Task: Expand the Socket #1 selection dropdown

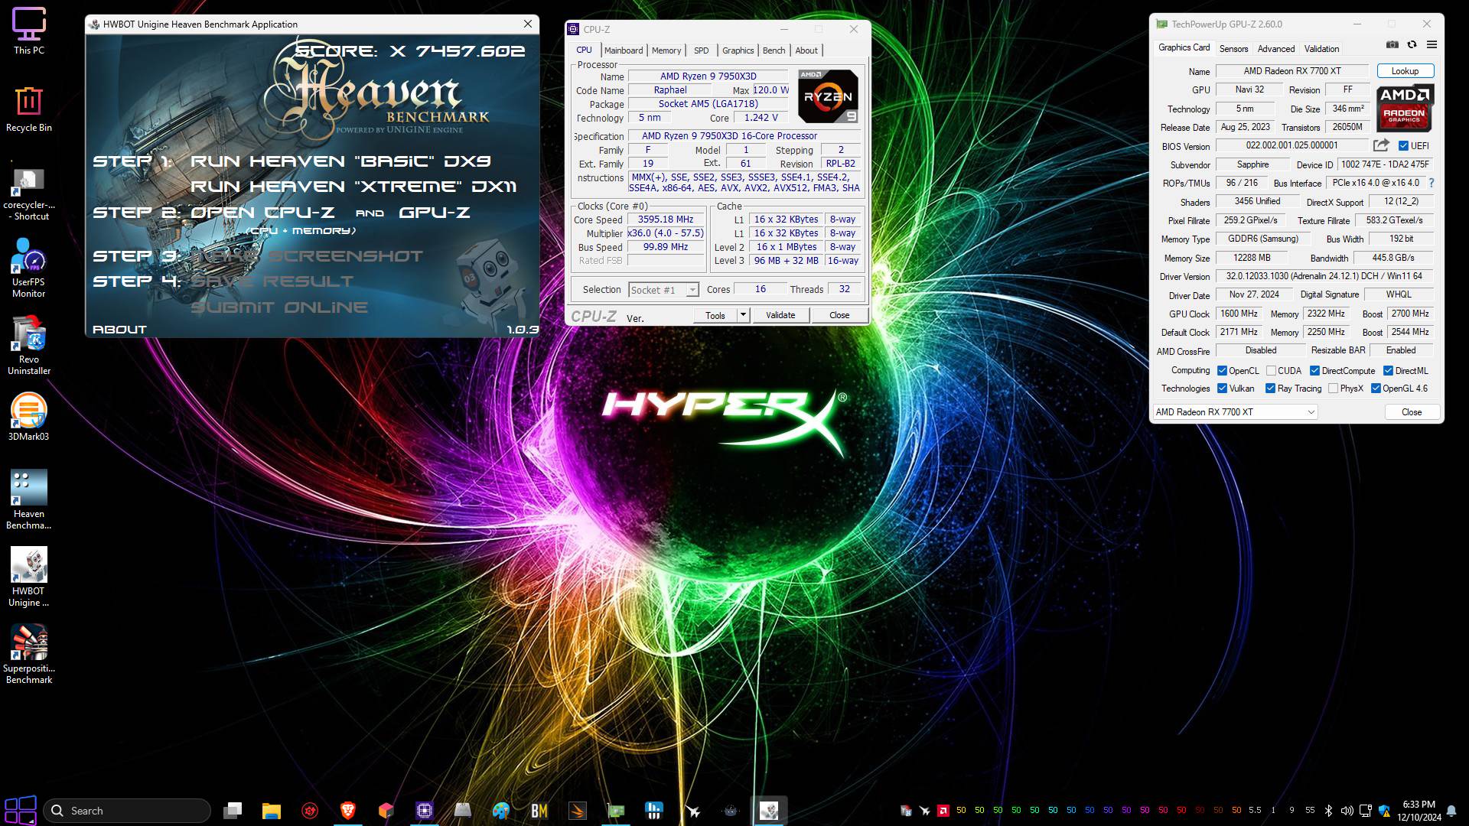Action: 692,290
